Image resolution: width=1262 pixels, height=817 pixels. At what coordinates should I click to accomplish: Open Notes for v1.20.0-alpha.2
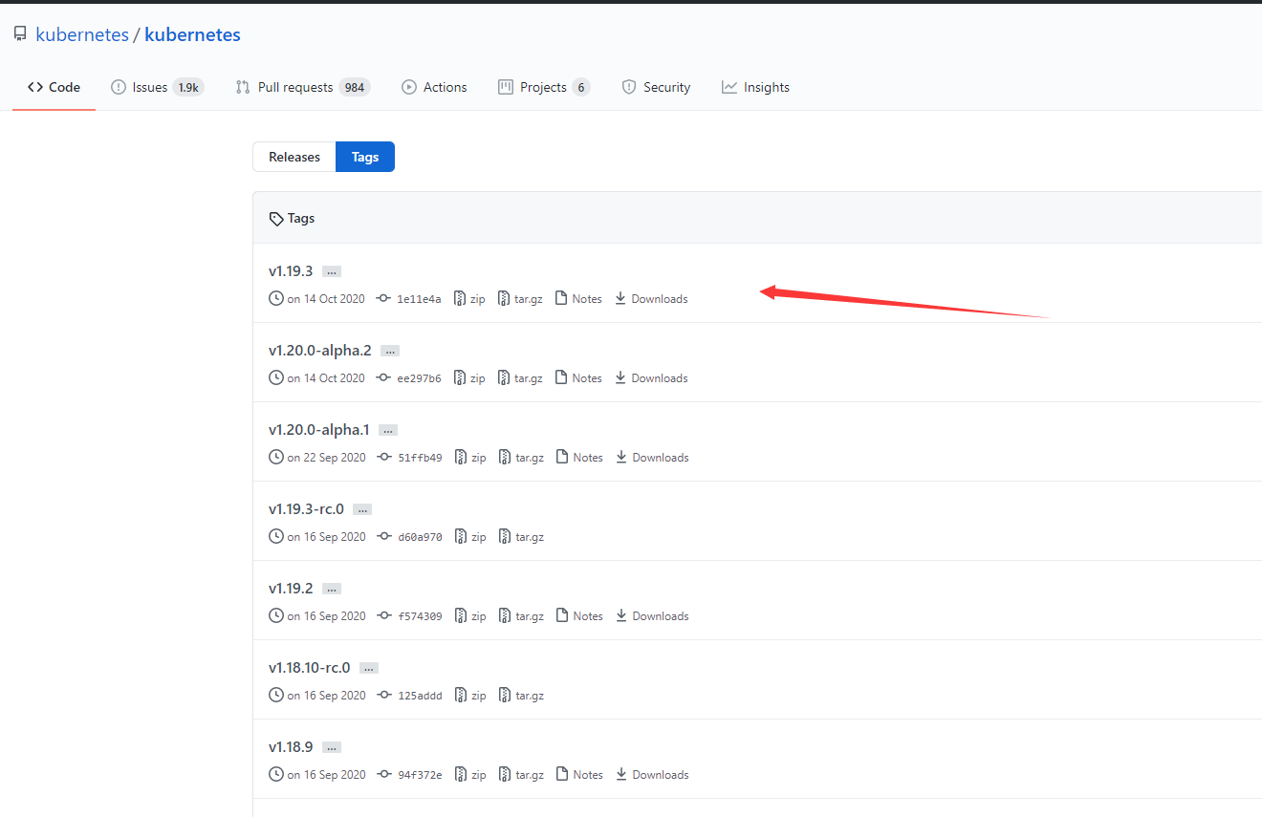tap(578, 378)
